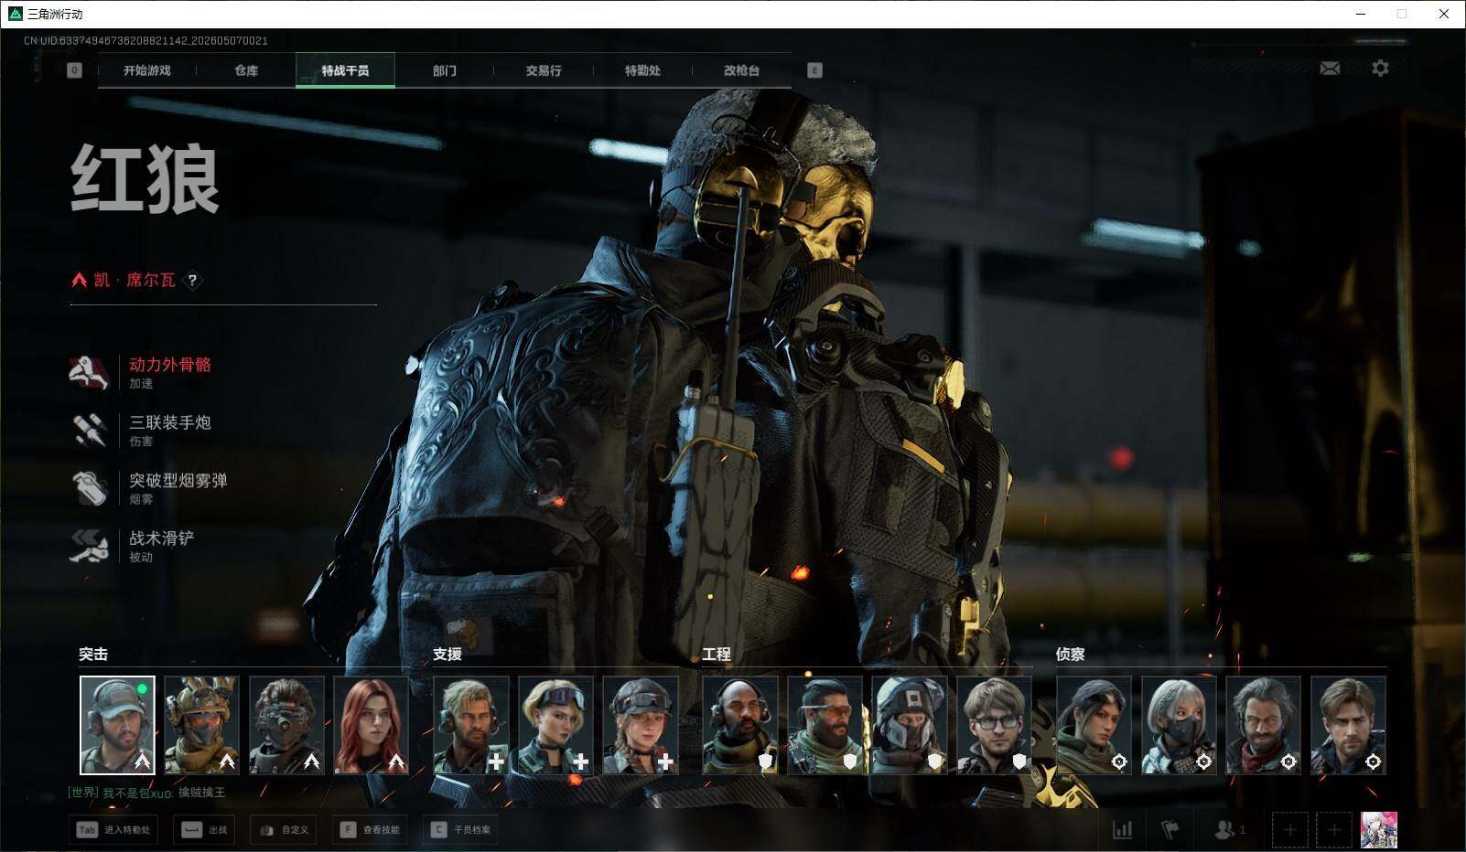Select the last recon operator portrait
The width and height of the screenshot is (1466, 852).
(1349, 725)
